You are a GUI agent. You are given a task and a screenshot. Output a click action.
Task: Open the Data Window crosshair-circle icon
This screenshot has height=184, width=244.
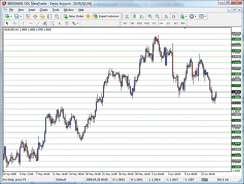pos(35,16)
